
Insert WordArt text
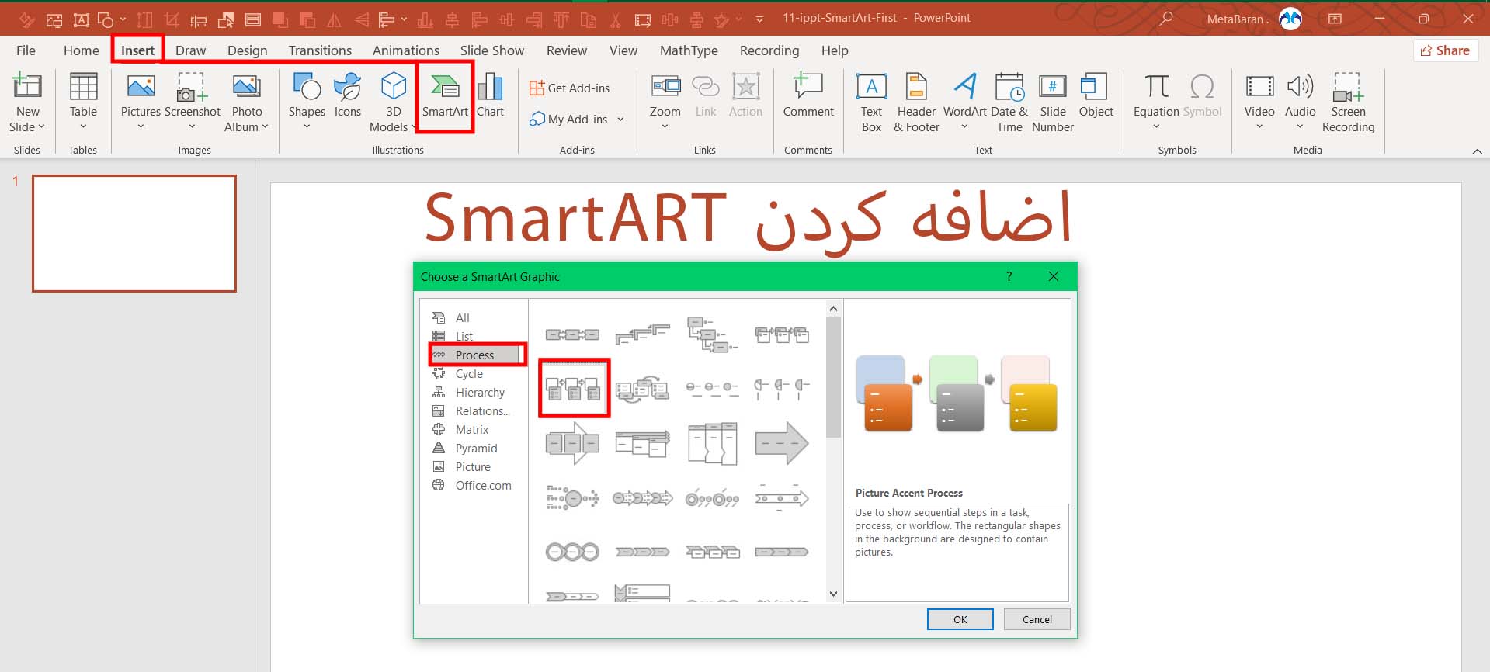[965, 101]
